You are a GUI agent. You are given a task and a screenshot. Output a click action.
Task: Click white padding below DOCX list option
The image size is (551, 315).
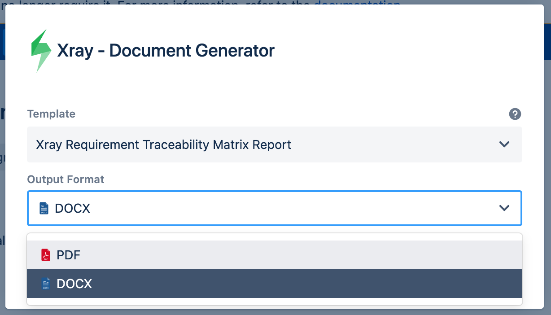[275, 302]
